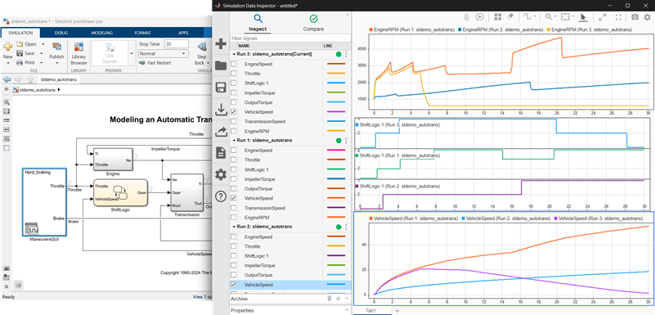Click the Fast Restart button

click(x=155, y=63)
